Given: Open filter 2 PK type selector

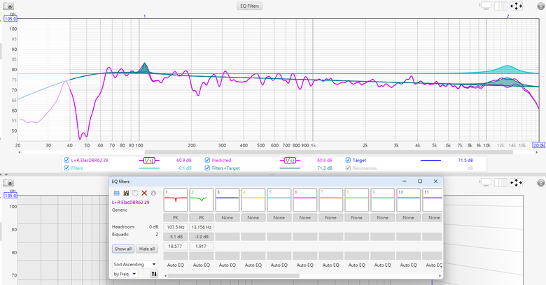Looking at the screenshot, I should (x=202, y=217).
